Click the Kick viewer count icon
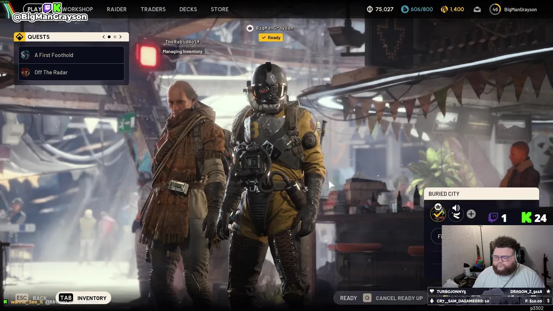 pyautogui.click(x=526, y=218)
